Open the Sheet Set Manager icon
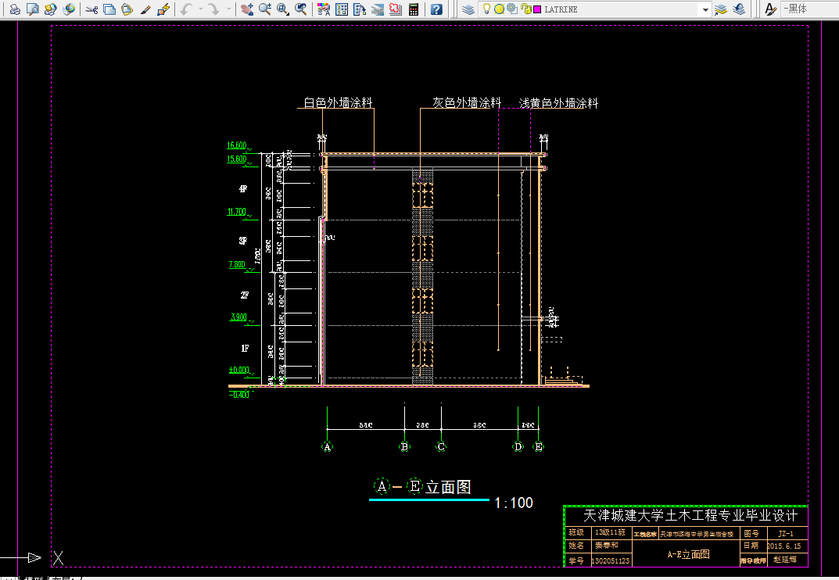 click(x=377, y=9)
